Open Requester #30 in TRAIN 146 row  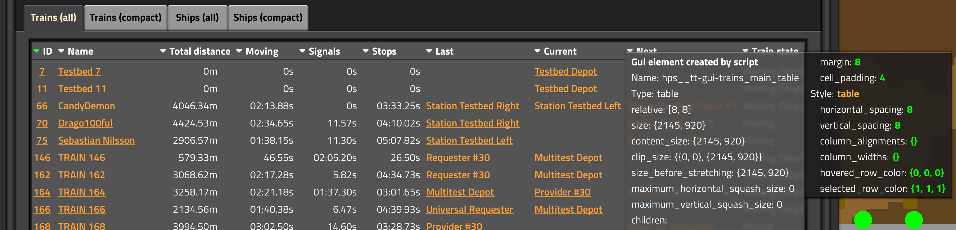(x=458, y=158)
